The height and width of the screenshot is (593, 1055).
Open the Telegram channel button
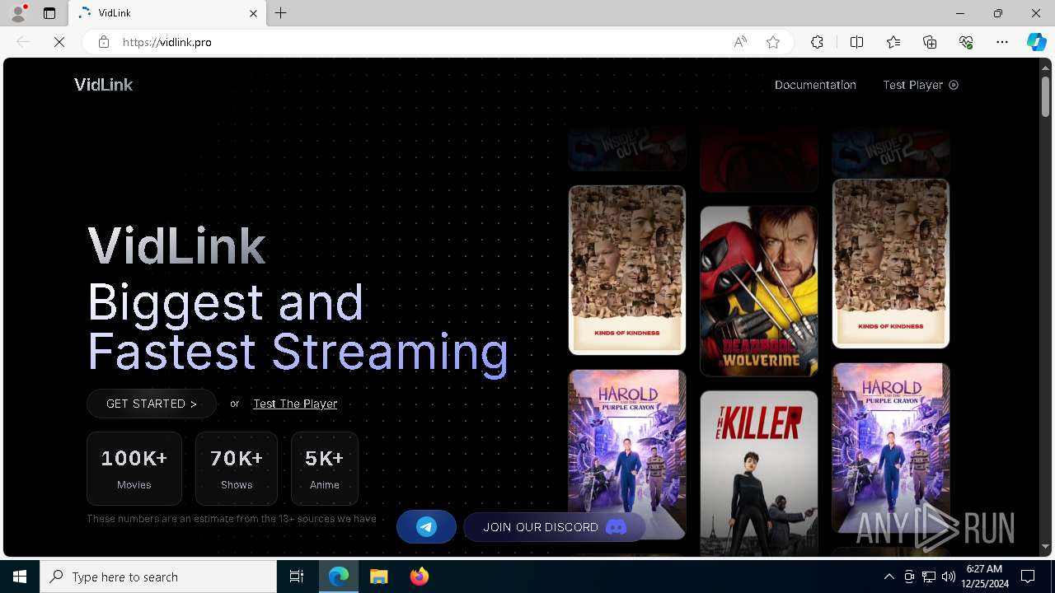point(426,527)
